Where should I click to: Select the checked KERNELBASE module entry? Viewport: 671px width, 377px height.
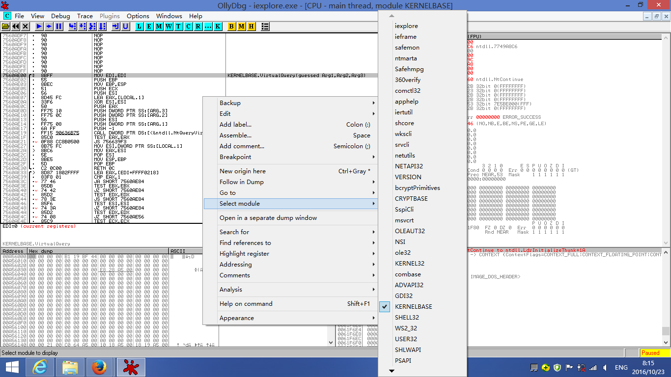(422, 307)
